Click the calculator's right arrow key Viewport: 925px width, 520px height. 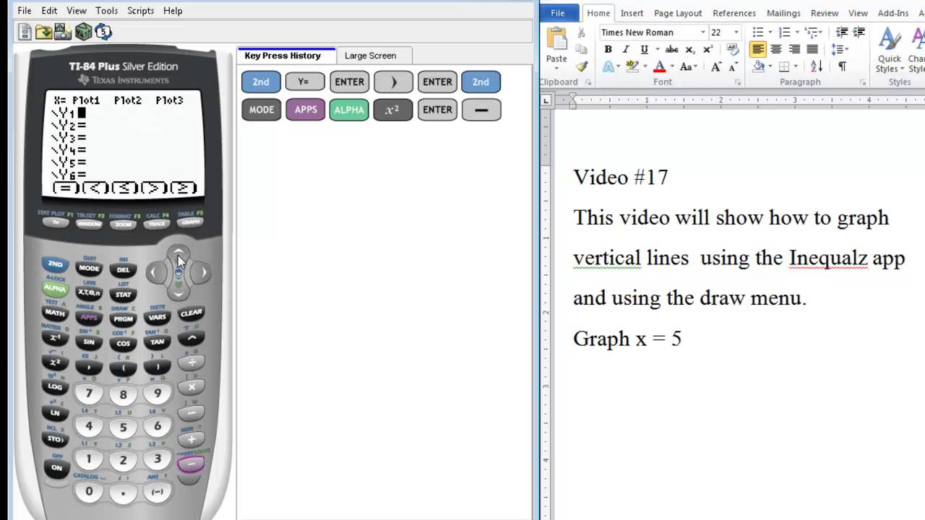(x=203, y=272)
